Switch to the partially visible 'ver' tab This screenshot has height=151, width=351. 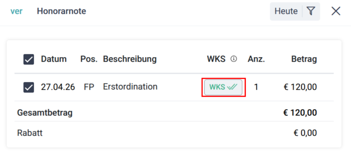[16, 11]
